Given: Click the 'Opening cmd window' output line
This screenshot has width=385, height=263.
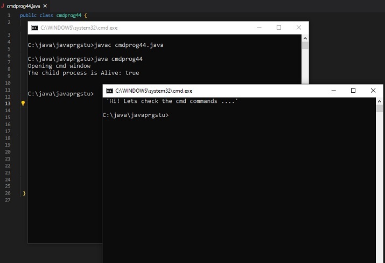Looking at the screenshot, I should coord(59,66).
